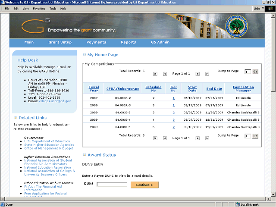Click the top Jump to Page number field
This screenshot has height=207, width=276.
248,72
